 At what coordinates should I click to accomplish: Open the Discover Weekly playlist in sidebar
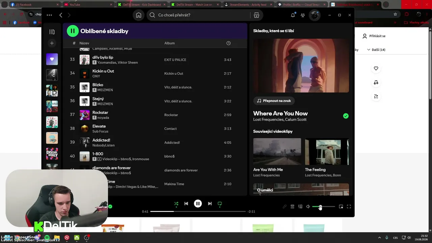click(52, 154)
